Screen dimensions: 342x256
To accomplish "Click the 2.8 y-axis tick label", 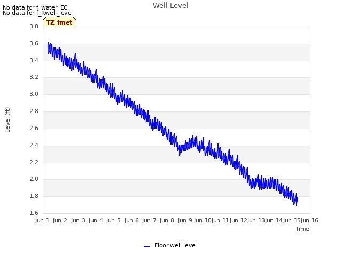I will 34,111.
